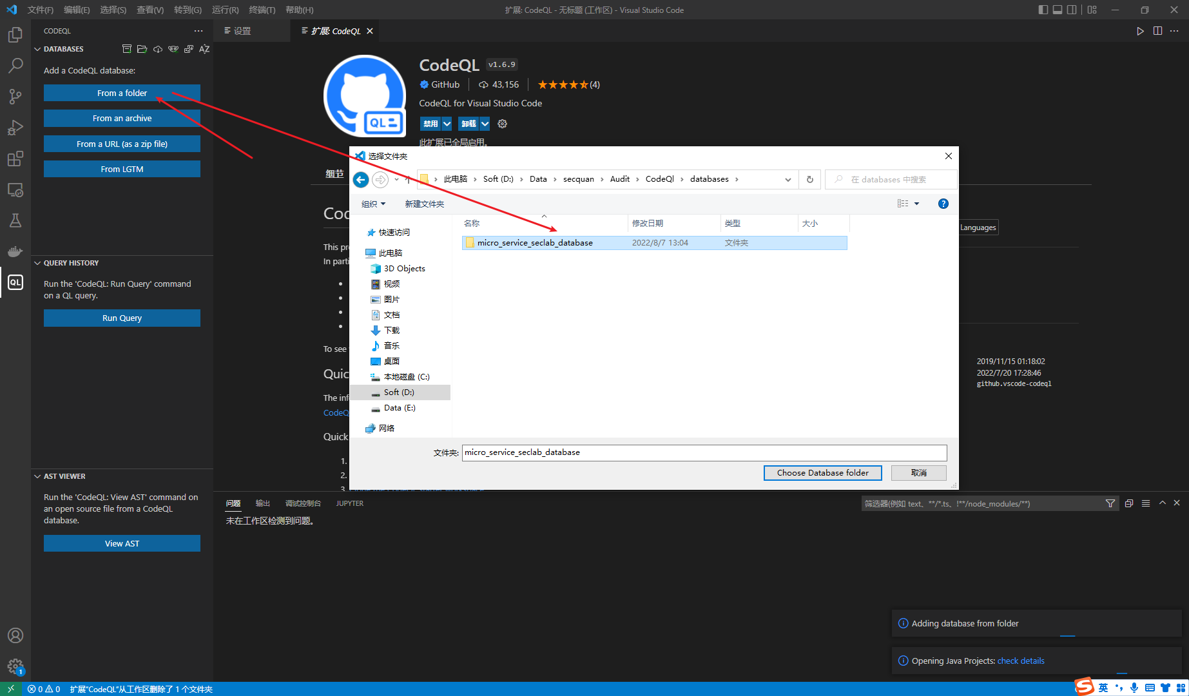Click the Run Query button
The image size is (1189, 696).
pos(122,318)
